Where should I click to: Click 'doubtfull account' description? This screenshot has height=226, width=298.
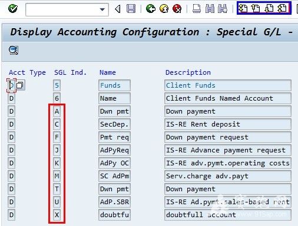228,215
